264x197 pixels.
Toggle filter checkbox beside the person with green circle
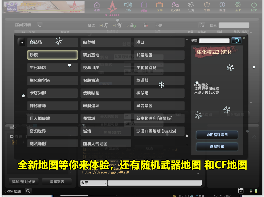(x=127, y=26)
